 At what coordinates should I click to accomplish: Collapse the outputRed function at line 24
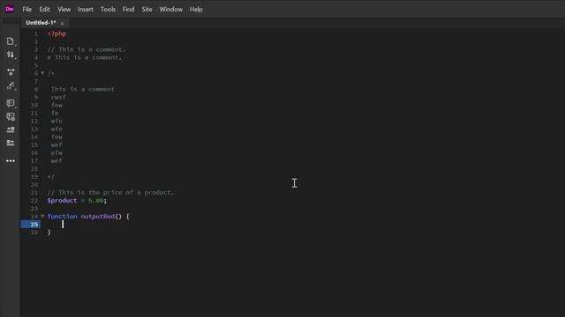(42, 216)
